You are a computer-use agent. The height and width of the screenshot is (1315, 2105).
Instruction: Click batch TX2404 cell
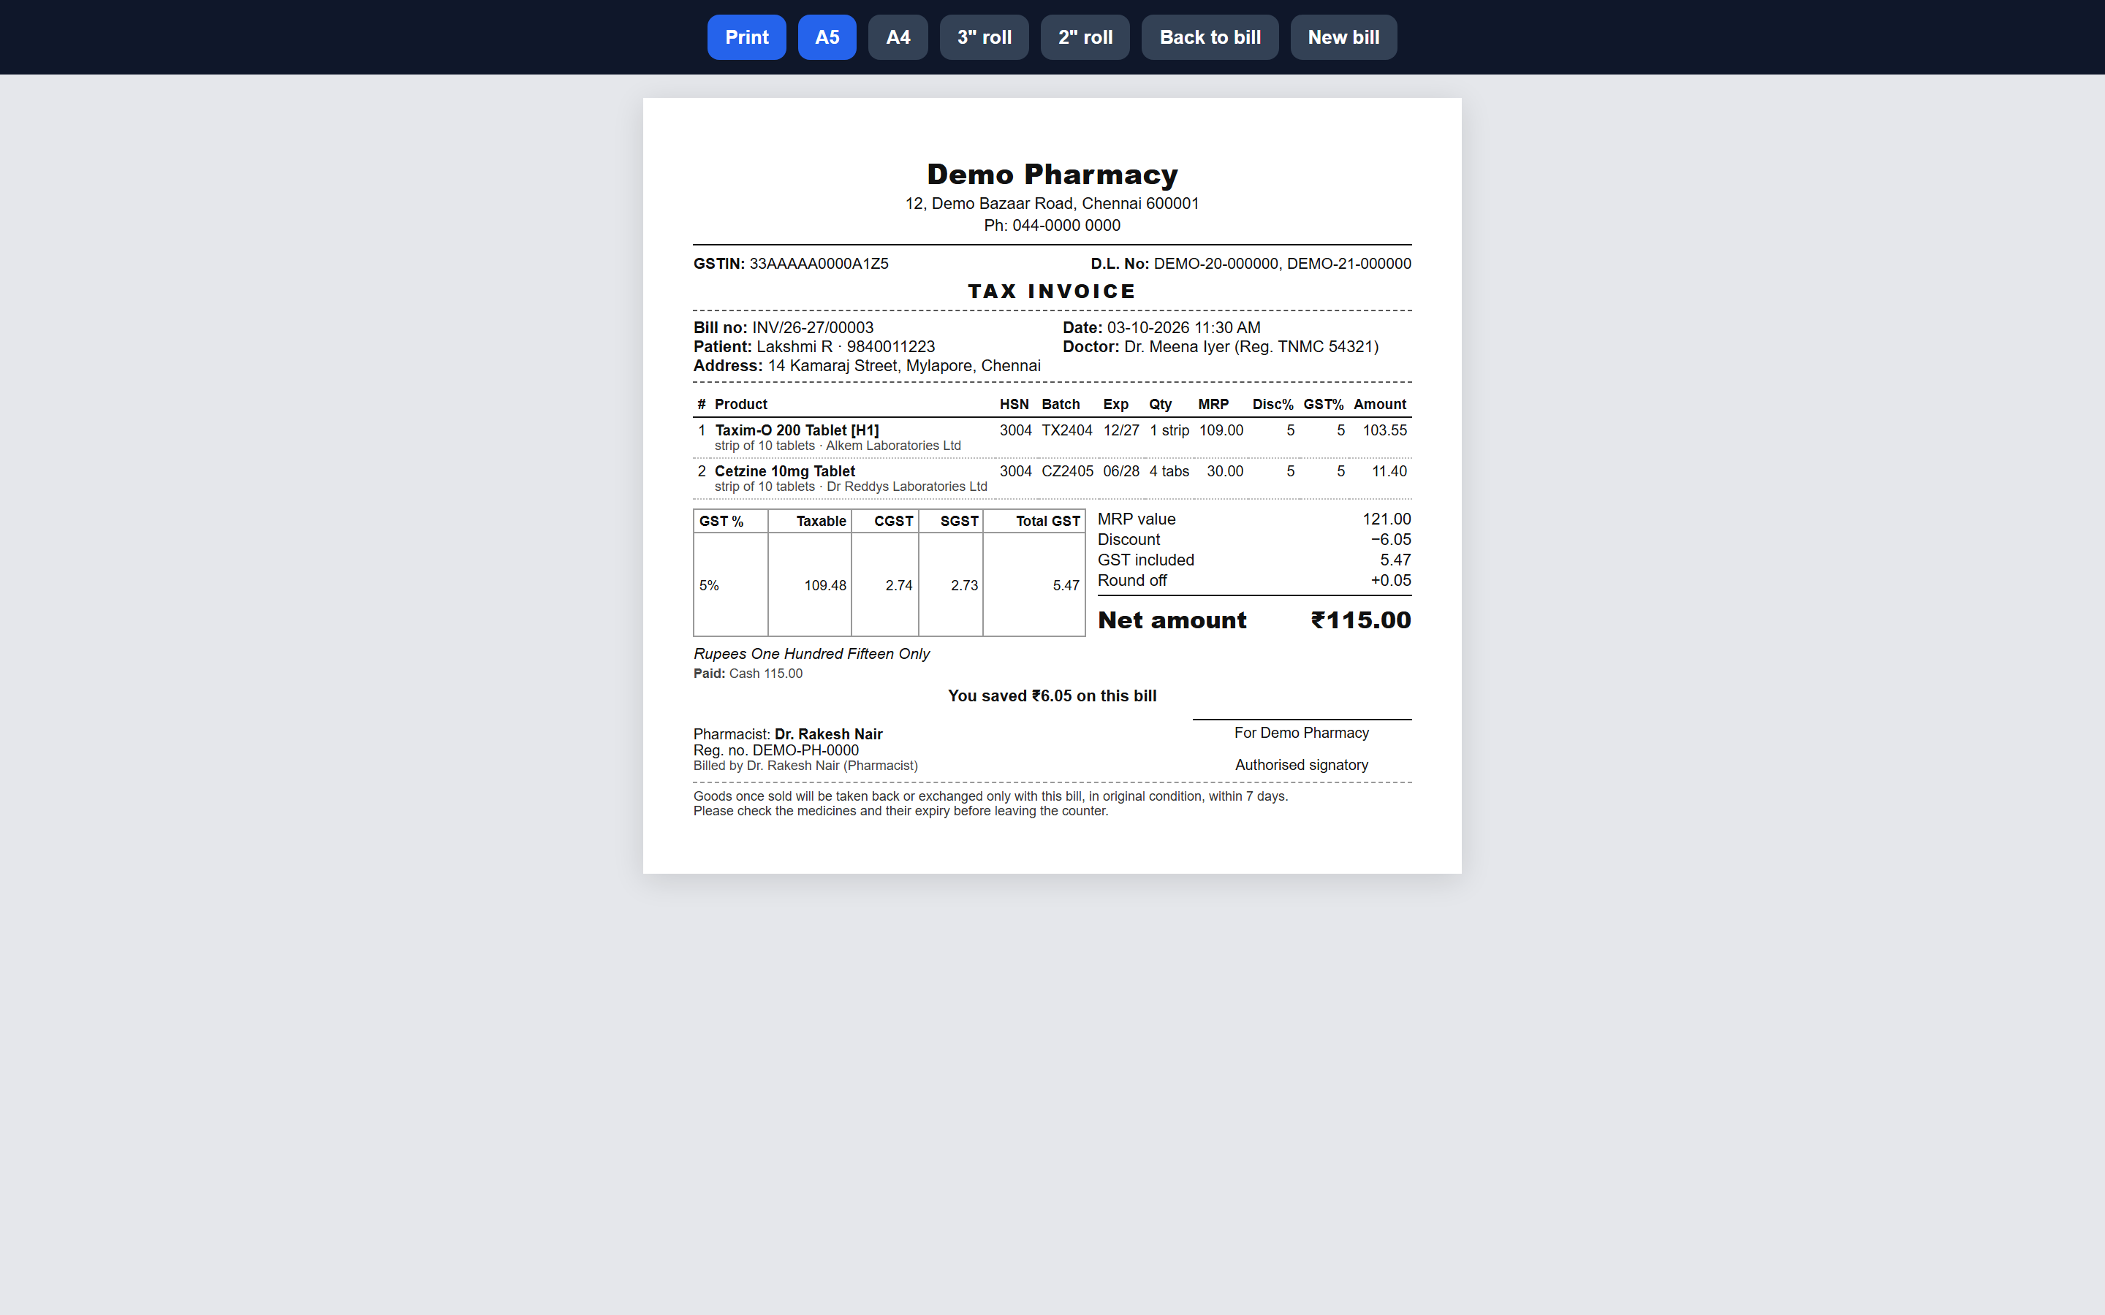(1066, 430)
